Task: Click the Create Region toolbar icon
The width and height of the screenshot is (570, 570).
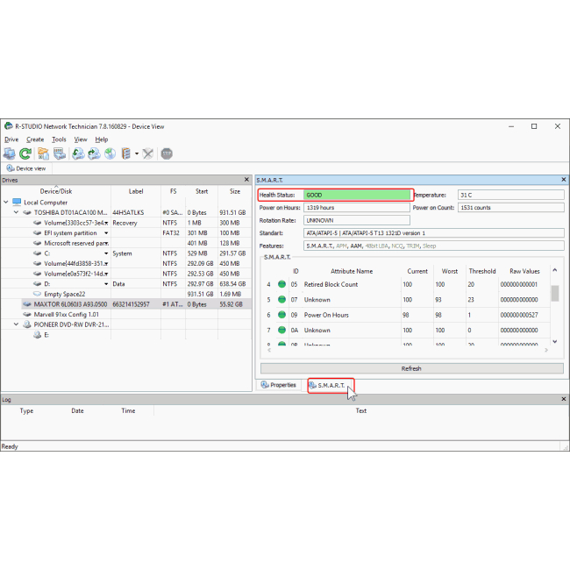Action: click(110, 153)
